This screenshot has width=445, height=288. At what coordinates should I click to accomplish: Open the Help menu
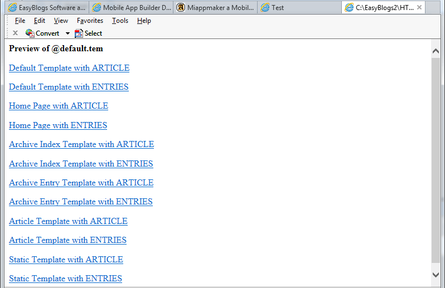144,21
